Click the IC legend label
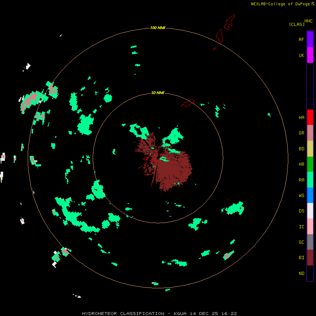 coord(301,227)
